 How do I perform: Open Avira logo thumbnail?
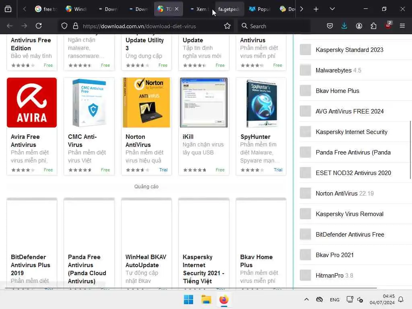coord(32,103)
